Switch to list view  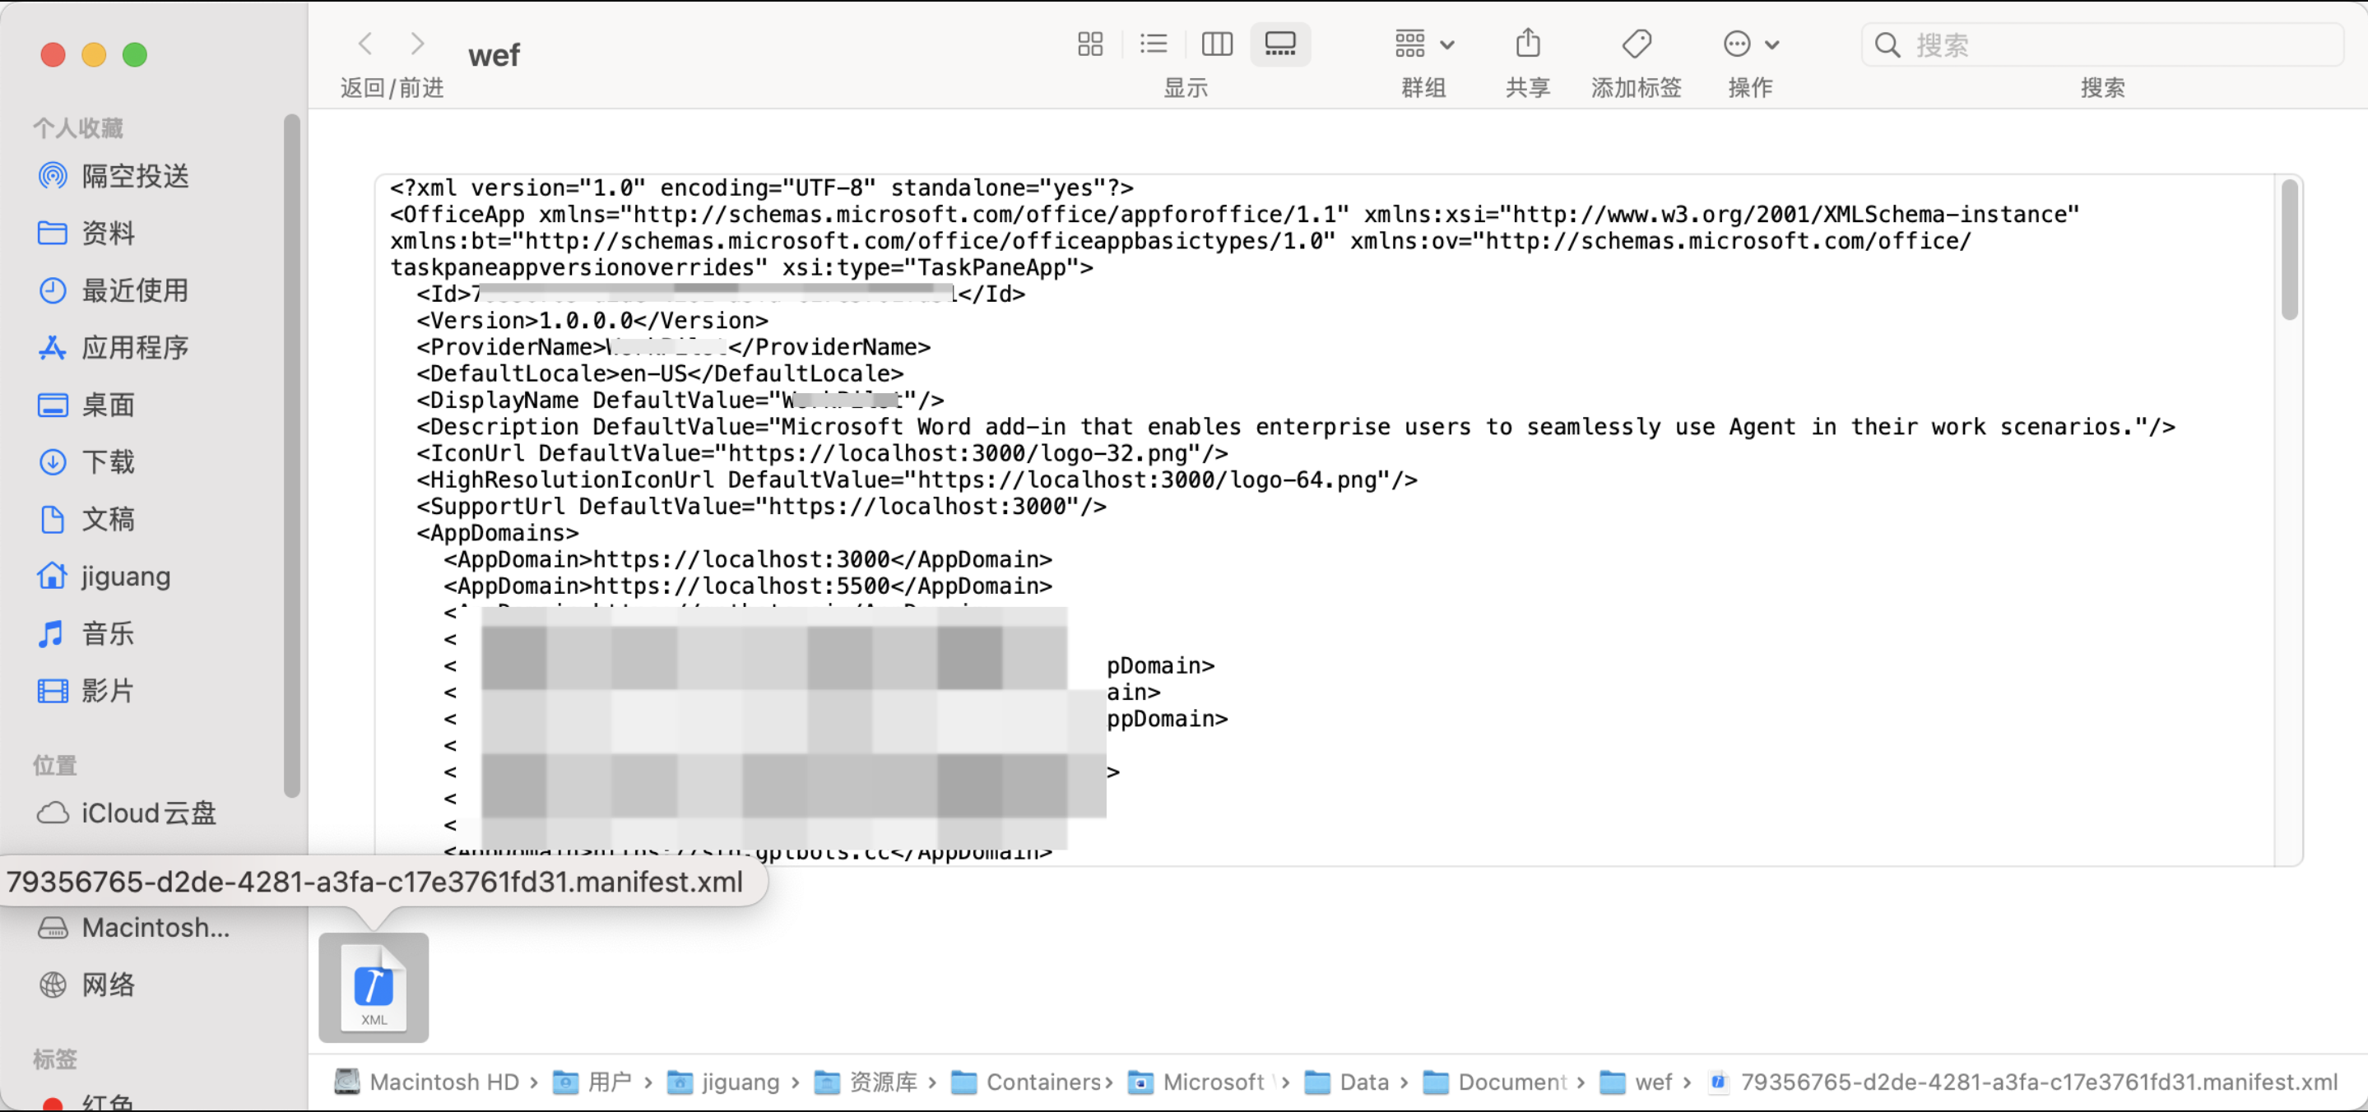[x=1153, y=44]
